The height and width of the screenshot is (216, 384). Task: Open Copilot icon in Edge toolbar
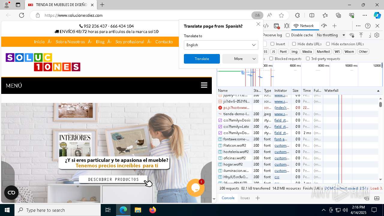pos(377,15)
